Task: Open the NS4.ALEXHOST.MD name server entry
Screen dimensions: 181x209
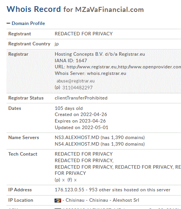Action: point(77,144)
